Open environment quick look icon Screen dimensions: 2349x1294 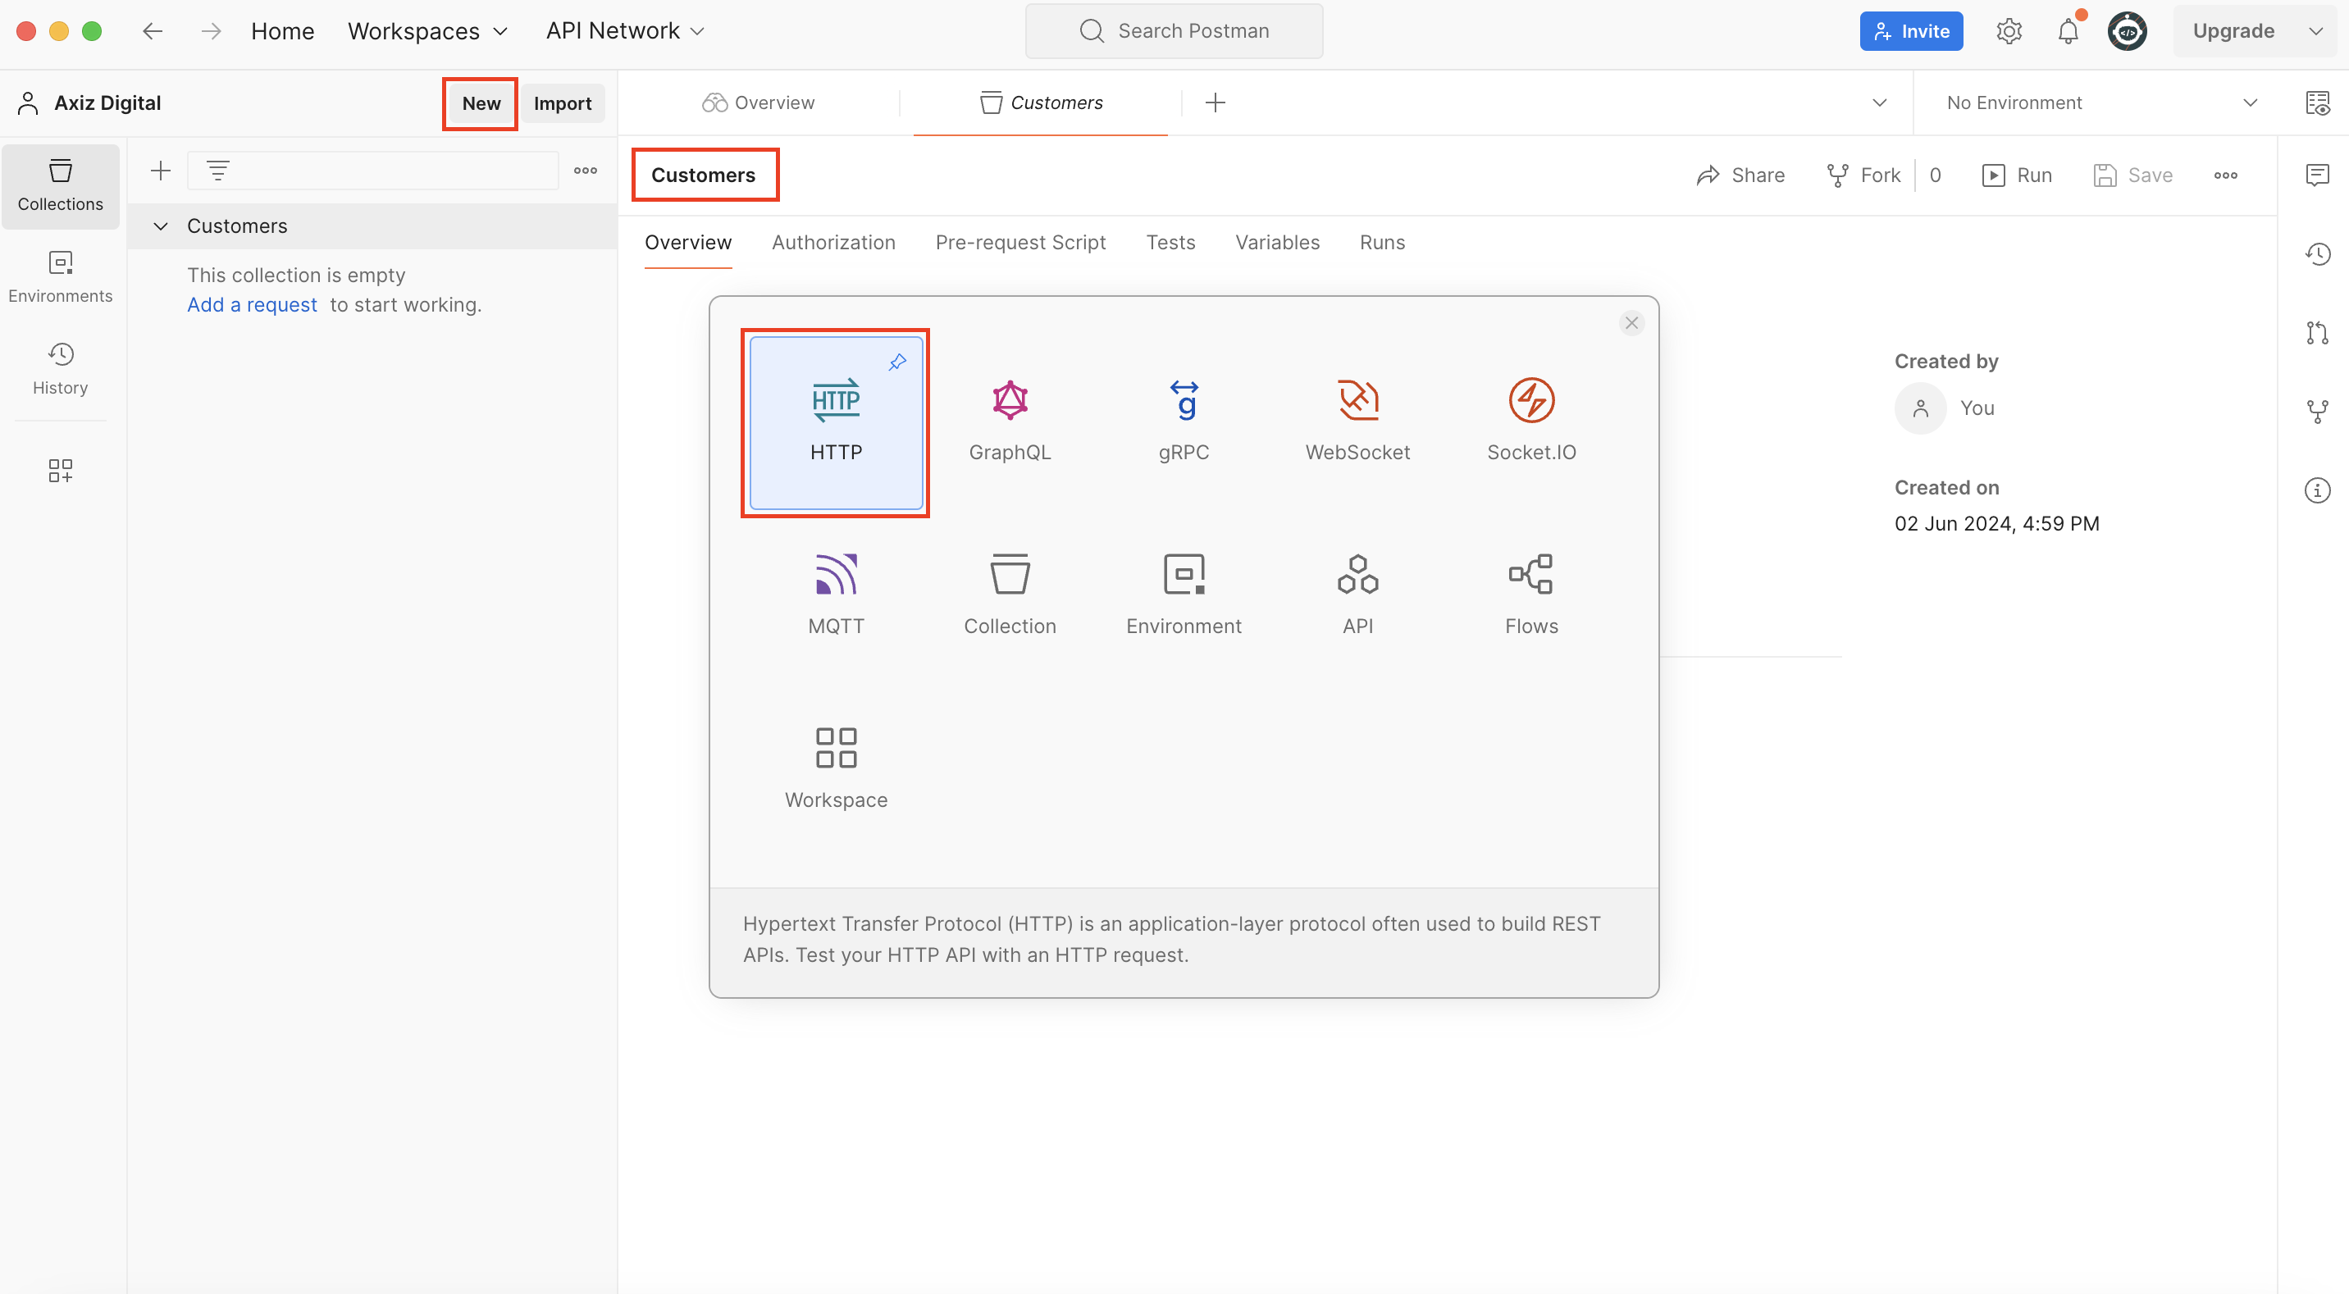pyautogui.click(x=2317, y=103)
